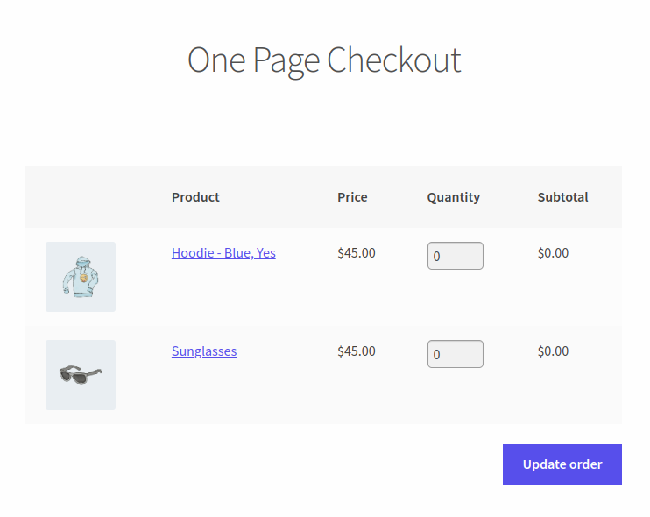Click the Update order button
The height and width of the screenshot is (517, 650).
(562, 464)
